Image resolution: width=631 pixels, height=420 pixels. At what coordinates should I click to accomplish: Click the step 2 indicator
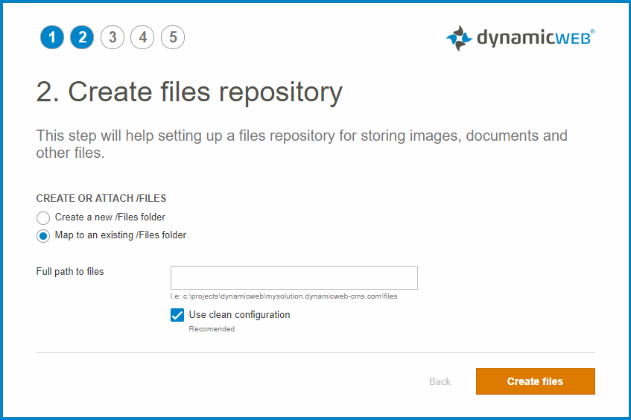pos(82,37)
